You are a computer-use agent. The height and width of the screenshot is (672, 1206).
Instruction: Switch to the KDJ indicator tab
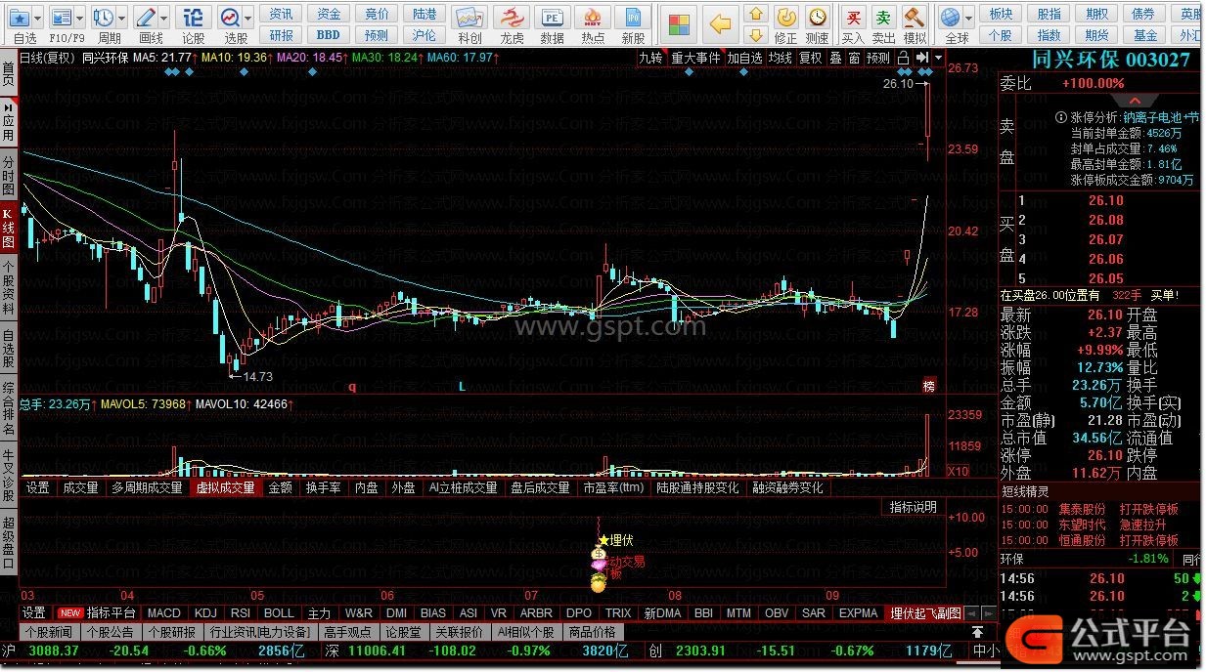point(205,612)
